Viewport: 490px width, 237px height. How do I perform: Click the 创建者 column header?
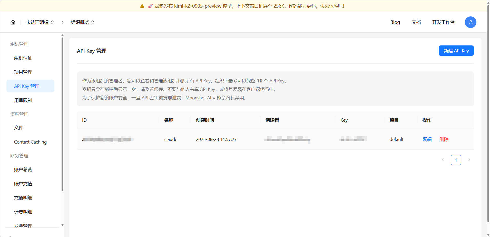[x=272, y=120]
